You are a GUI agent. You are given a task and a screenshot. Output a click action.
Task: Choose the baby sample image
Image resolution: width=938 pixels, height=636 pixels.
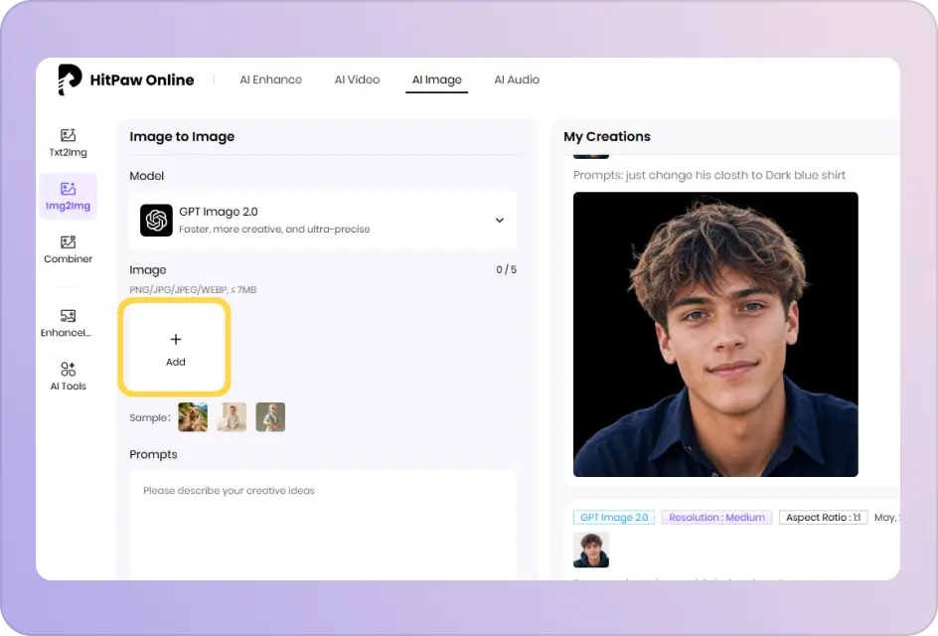click(x=232, y=417)
